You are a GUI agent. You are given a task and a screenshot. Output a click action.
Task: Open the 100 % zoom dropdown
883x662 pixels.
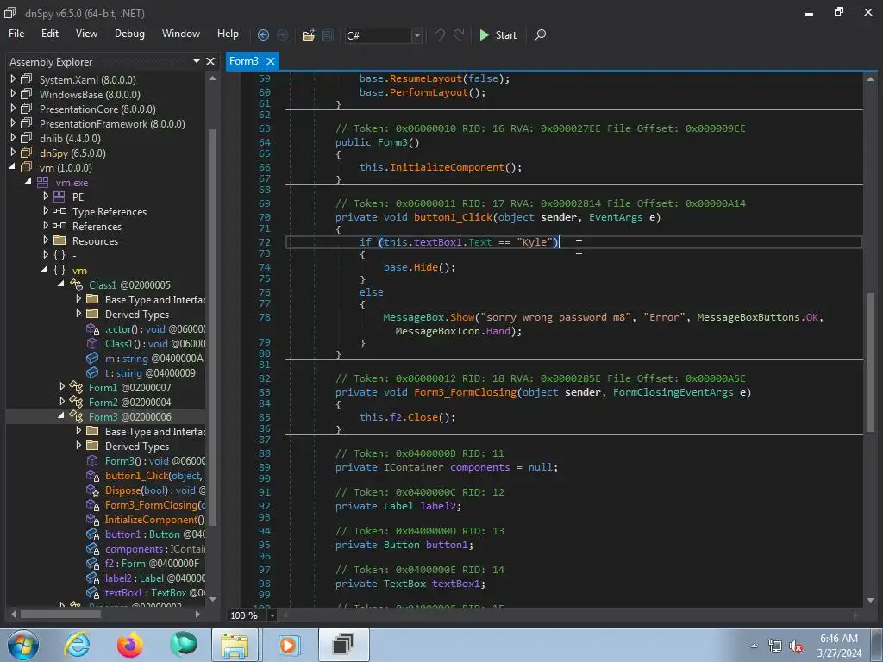click(272, 615)
